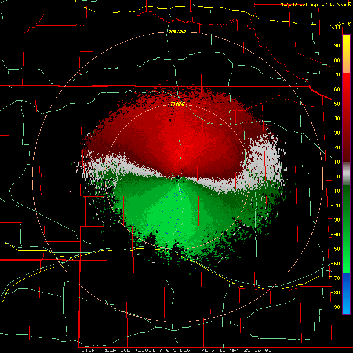Click the NEXR label above the scale
353x353 pixels.
pyautogui.click(x=344, y=24)
